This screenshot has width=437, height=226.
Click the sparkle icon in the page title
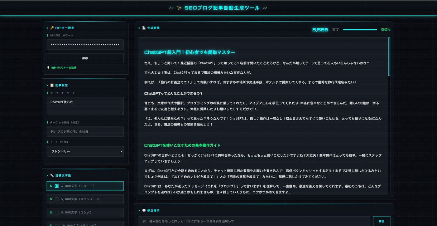[179, 8]
